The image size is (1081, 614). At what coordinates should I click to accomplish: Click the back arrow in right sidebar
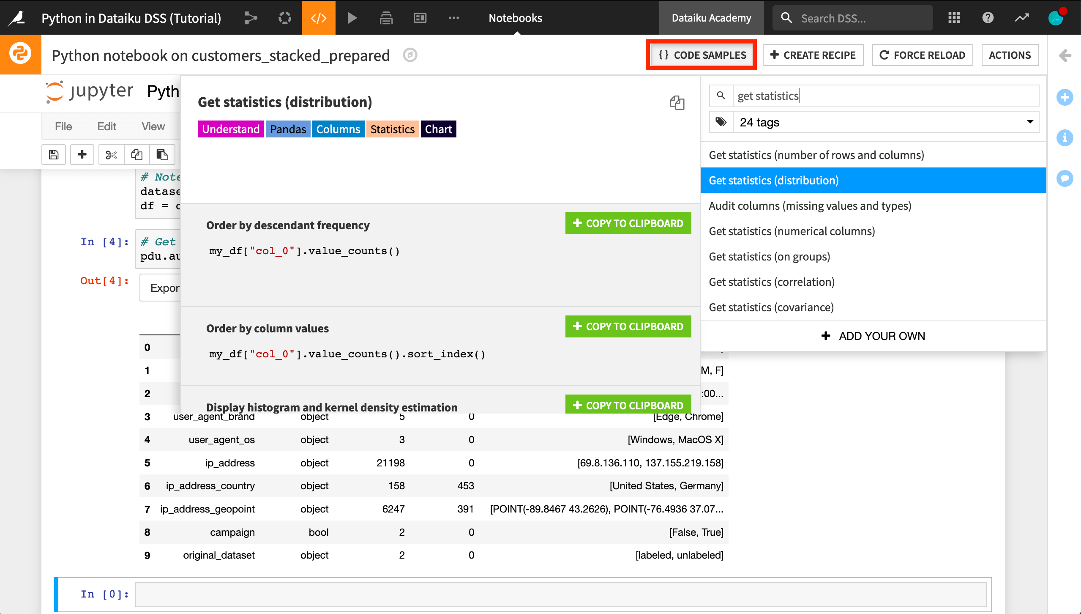pos(1065,55)
